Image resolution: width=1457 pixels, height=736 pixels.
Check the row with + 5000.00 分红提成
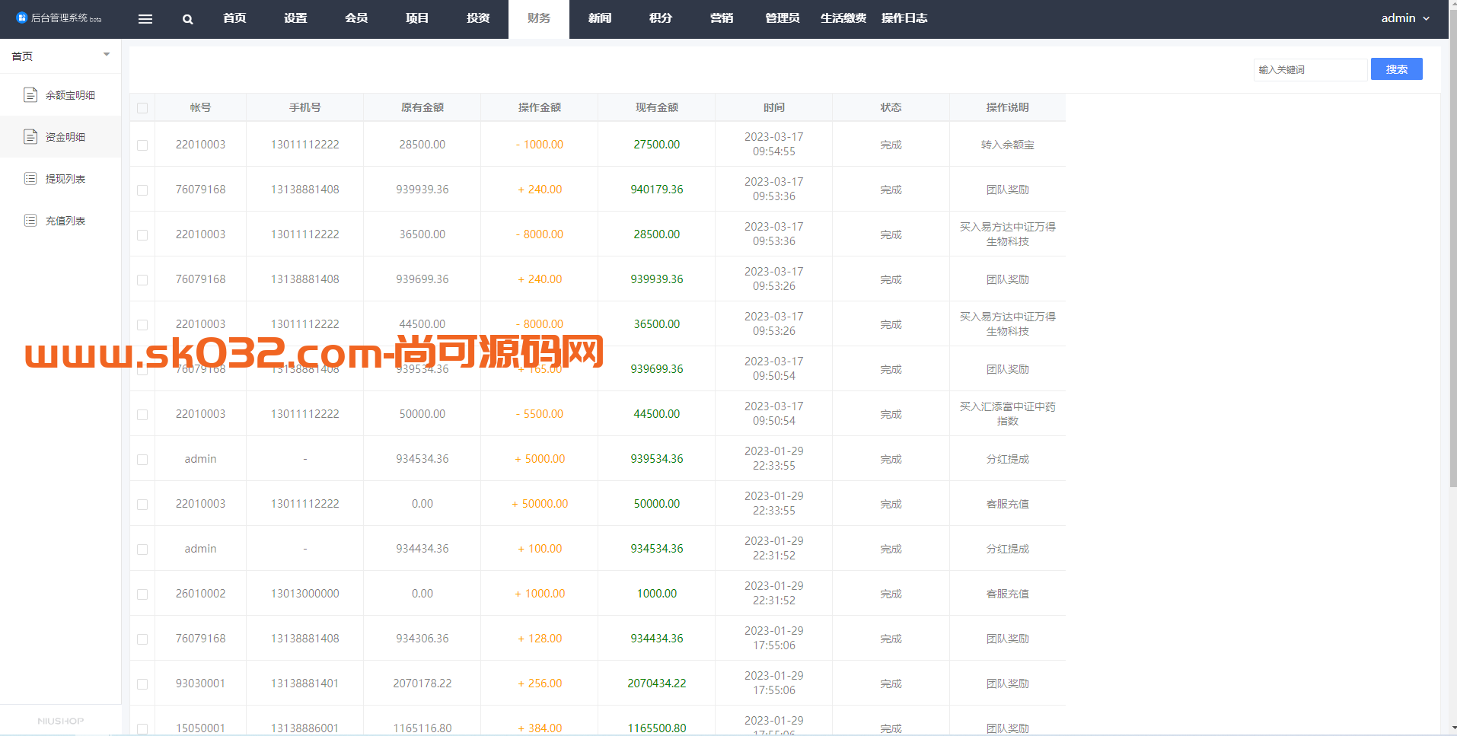(142, 459)
